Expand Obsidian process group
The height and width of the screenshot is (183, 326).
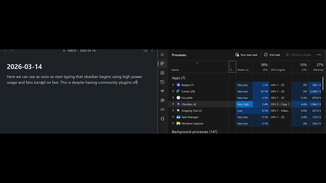click(173, 104)
